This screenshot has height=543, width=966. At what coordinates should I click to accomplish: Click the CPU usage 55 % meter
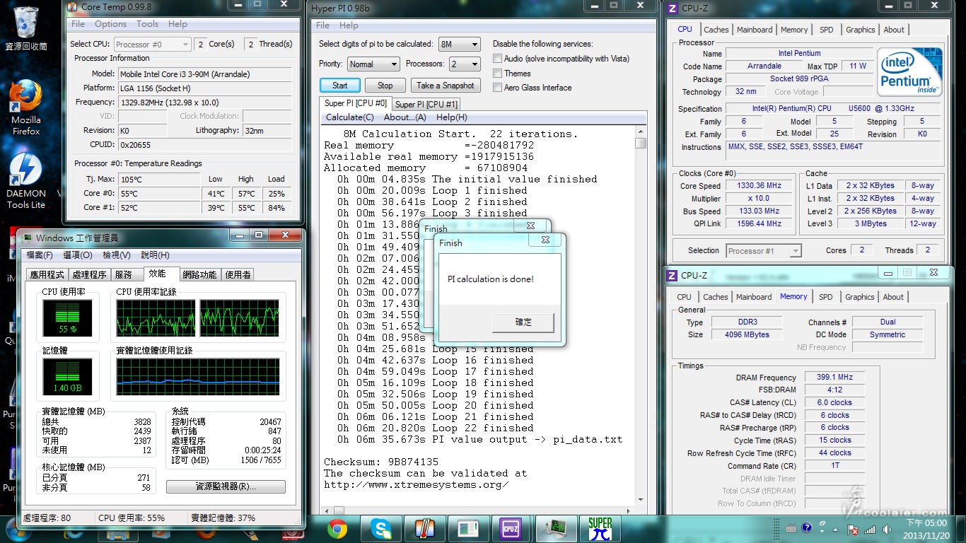[67, 318]
